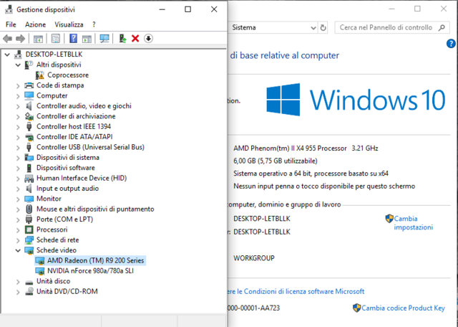The width and height of the screenshot is (458, 327).
Task: Collapse the DESKTOP-LETBLLK root node
Action: click(x=7, y=54)
